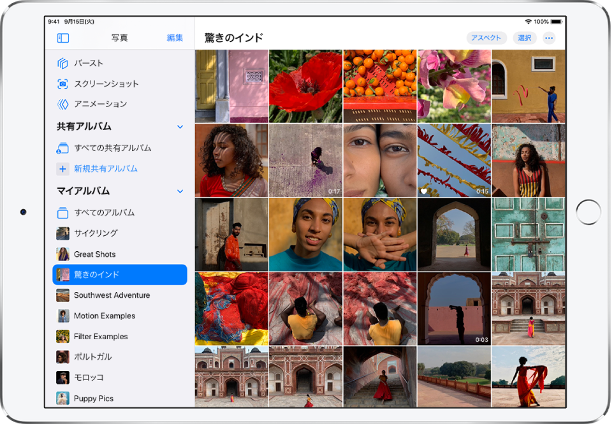
Task: Click the すべての共有アルバム person icon
Action: point(63,148)
